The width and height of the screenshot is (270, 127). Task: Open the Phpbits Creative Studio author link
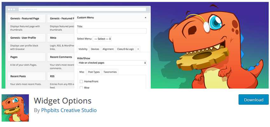pos(69,110)
